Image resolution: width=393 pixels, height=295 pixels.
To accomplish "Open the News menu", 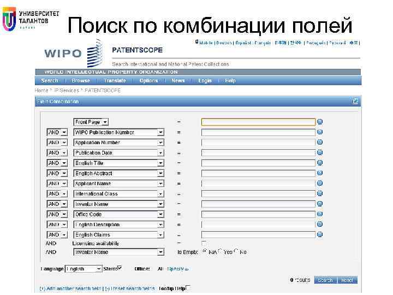I will (178, 80).
